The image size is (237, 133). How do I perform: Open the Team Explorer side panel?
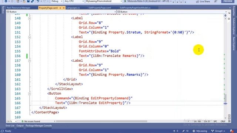pyautogui.click(x=234, y=44)
